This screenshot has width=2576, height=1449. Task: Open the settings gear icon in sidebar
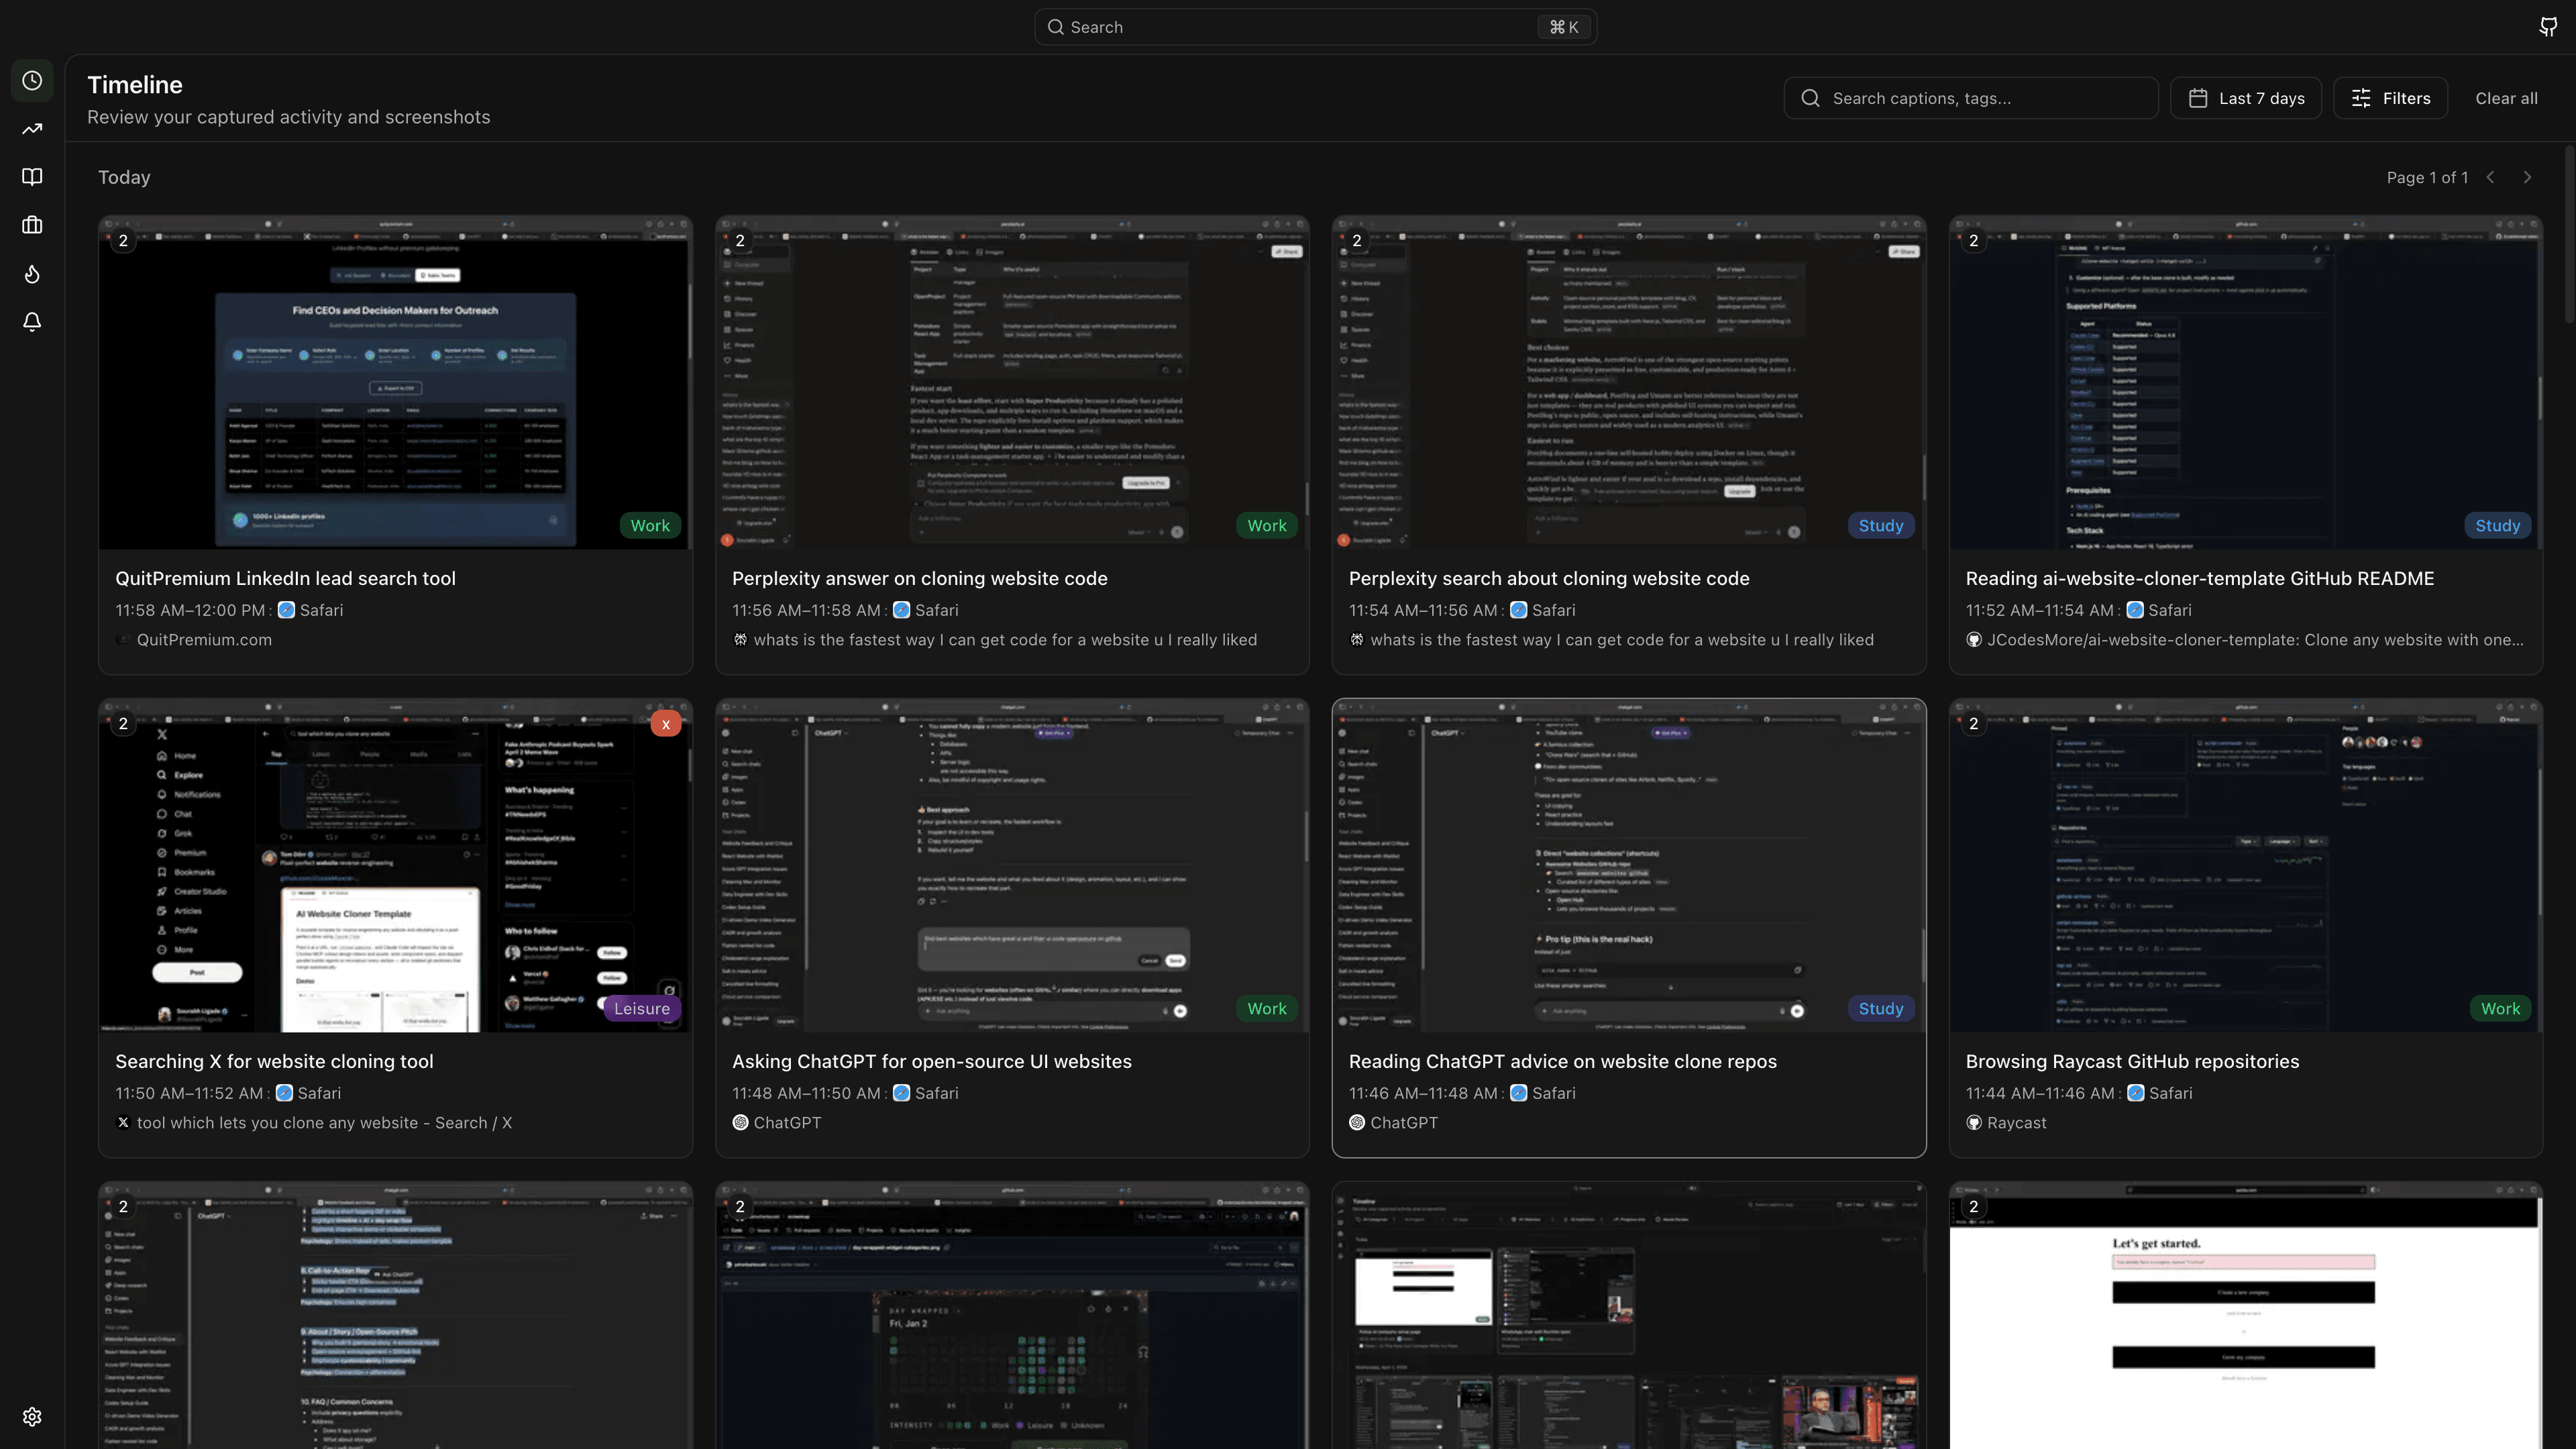pyautogui.click(x=32, y=1417)
